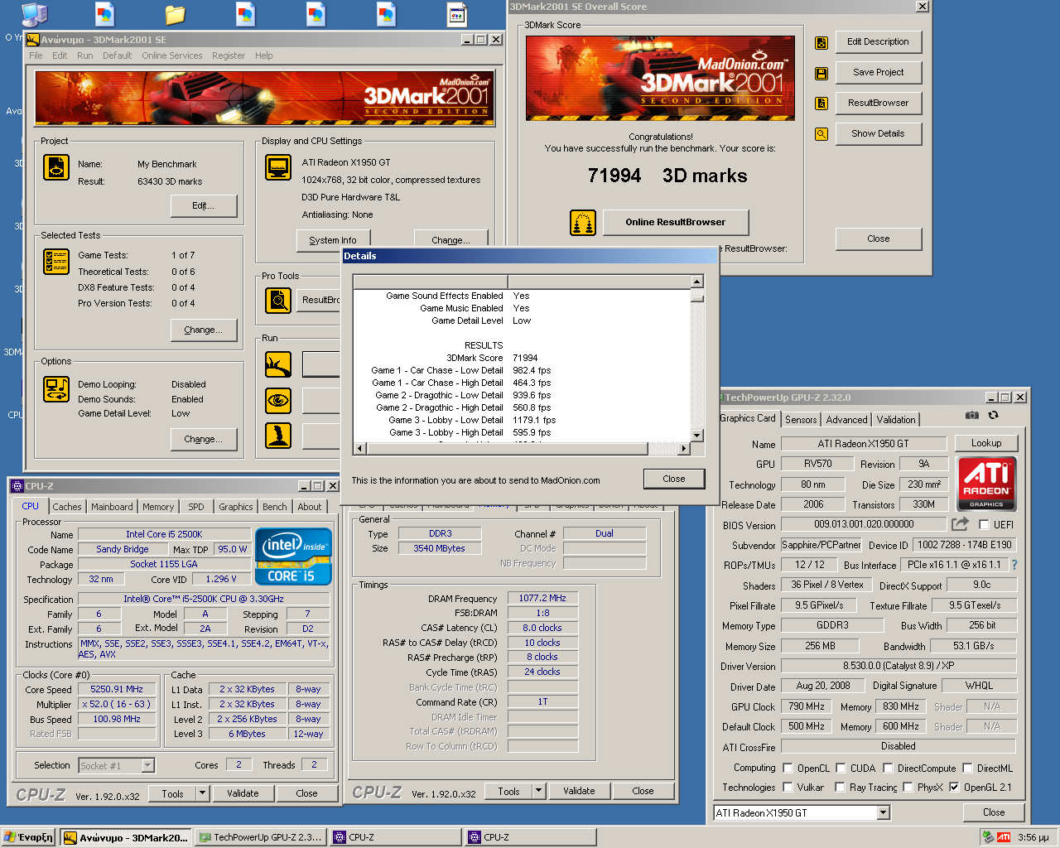Image resolution: width=1060 pixels, height=848 pixels.
Task: Click the System Info button
Action: [333, 240]
